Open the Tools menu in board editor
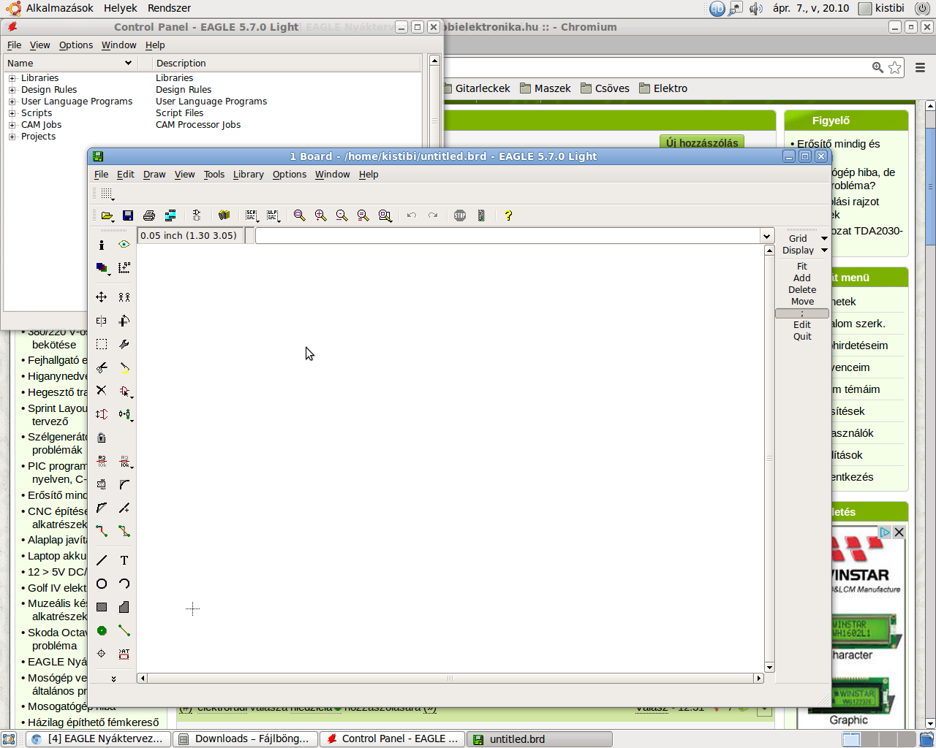Screen dimensions: 936x748 coord(214,175)
